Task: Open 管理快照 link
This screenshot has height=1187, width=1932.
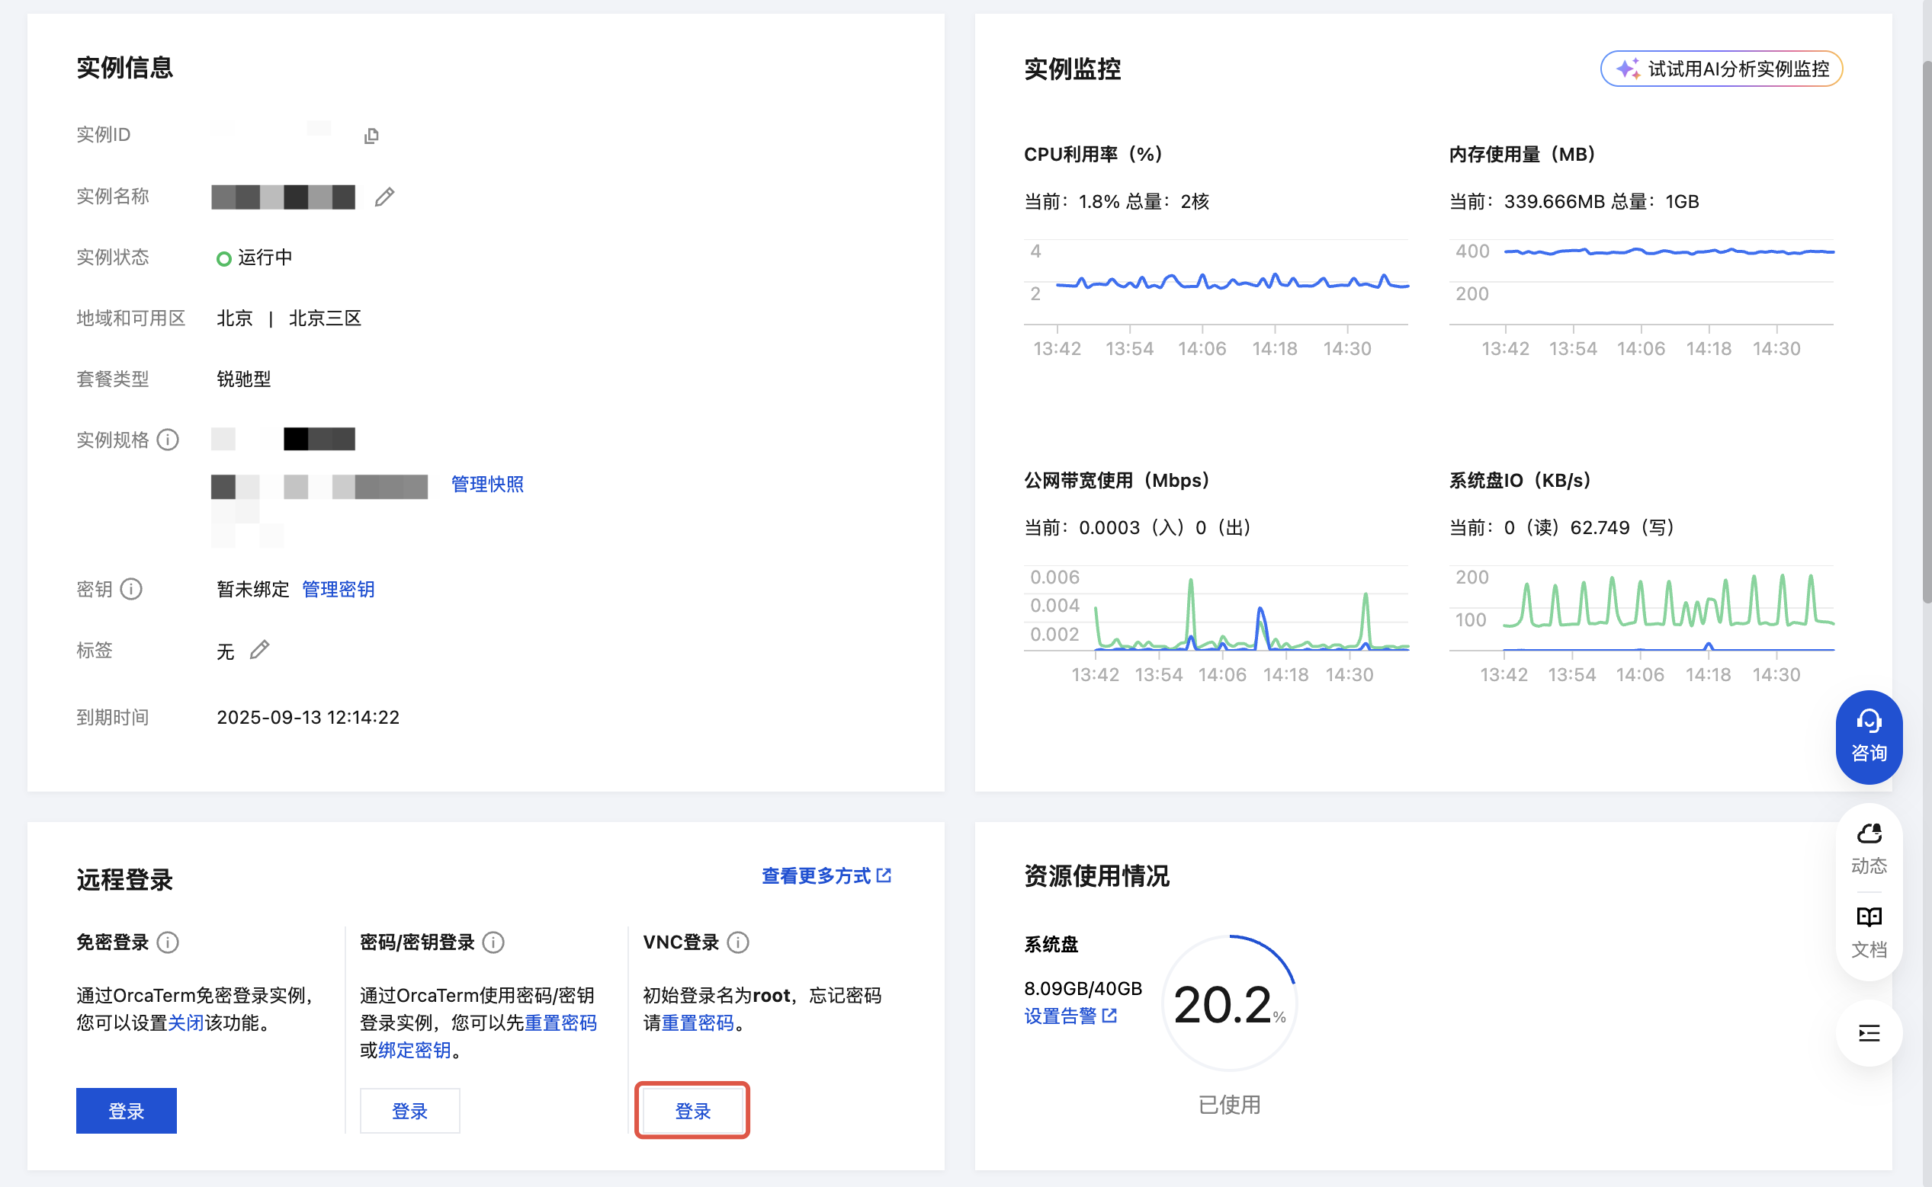Action: point(487,485)
